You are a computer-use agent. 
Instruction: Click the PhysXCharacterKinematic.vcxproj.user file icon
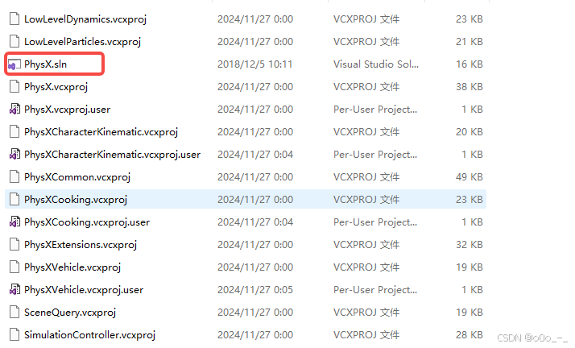(x=14, y=155)
